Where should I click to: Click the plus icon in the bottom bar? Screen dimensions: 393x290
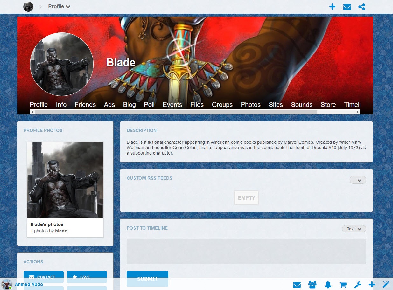tap(372, 285)
